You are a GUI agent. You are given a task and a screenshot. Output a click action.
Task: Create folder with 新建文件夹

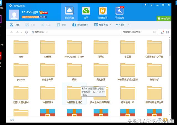point(80,25)
